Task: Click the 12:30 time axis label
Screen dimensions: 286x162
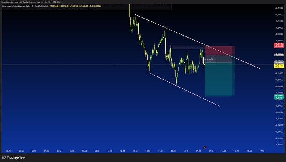Action: tap(135, 151)
